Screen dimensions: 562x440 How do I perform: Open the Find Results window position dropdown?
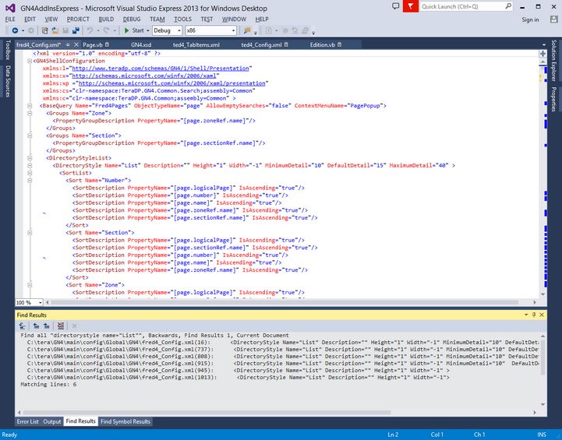coord(526,315)
